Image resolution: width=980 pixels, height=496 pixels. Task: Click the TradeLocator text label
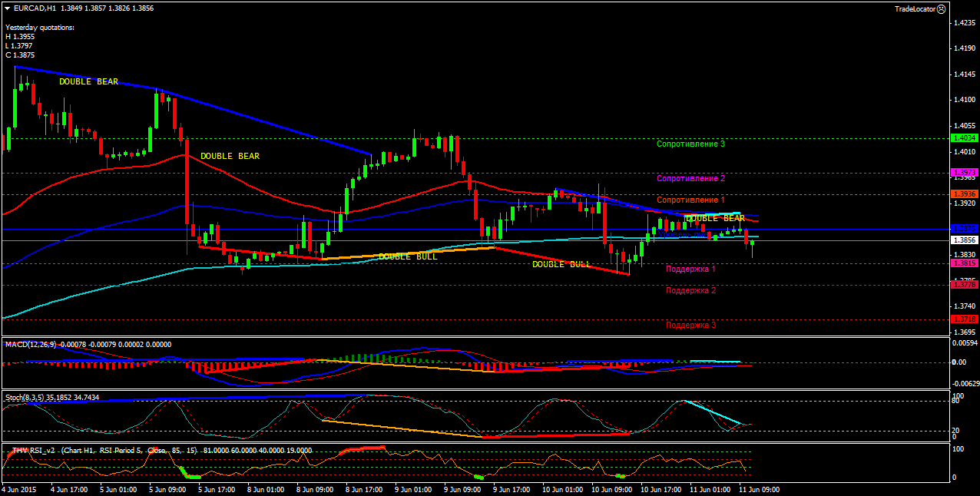point(914,8)
